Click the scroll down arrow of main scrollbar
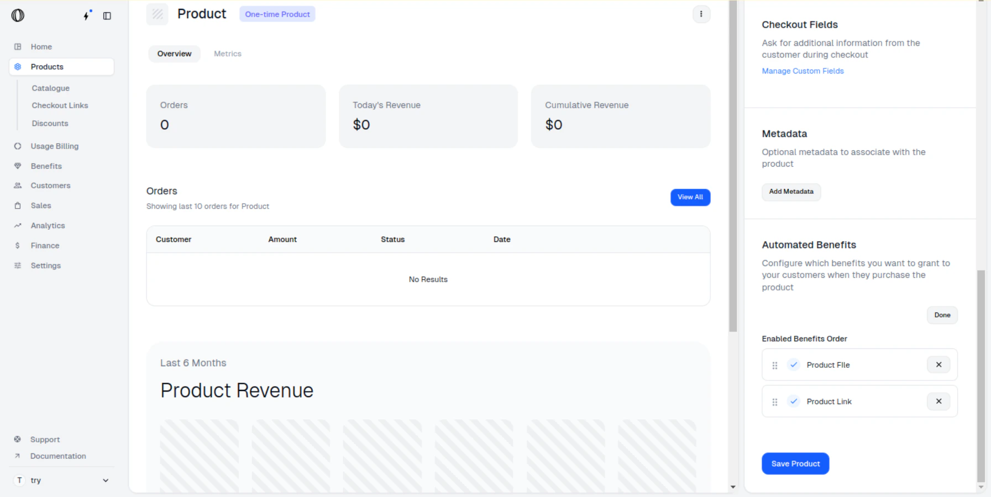 (x=733, y=487)
